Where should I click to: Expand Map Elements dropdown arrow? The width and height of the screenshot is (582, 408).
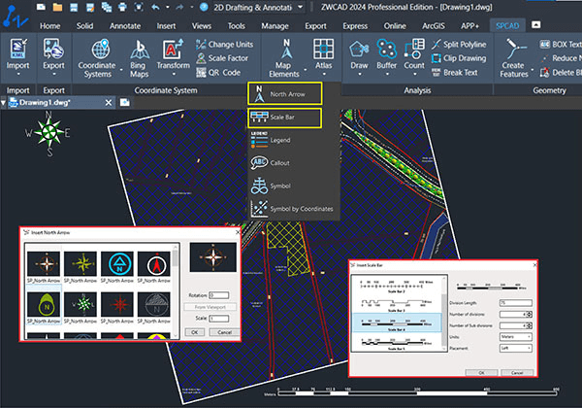pyautogui.click(x=306, y=70)
